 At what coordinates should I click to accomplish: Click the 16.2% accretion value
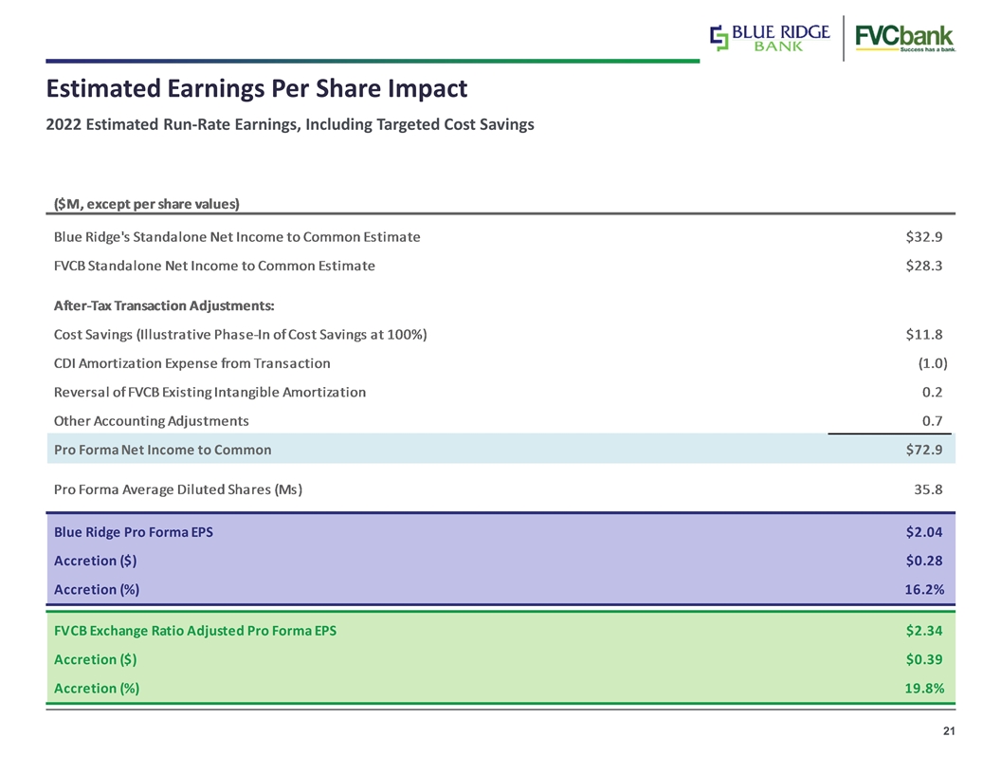tap(924, 589)
